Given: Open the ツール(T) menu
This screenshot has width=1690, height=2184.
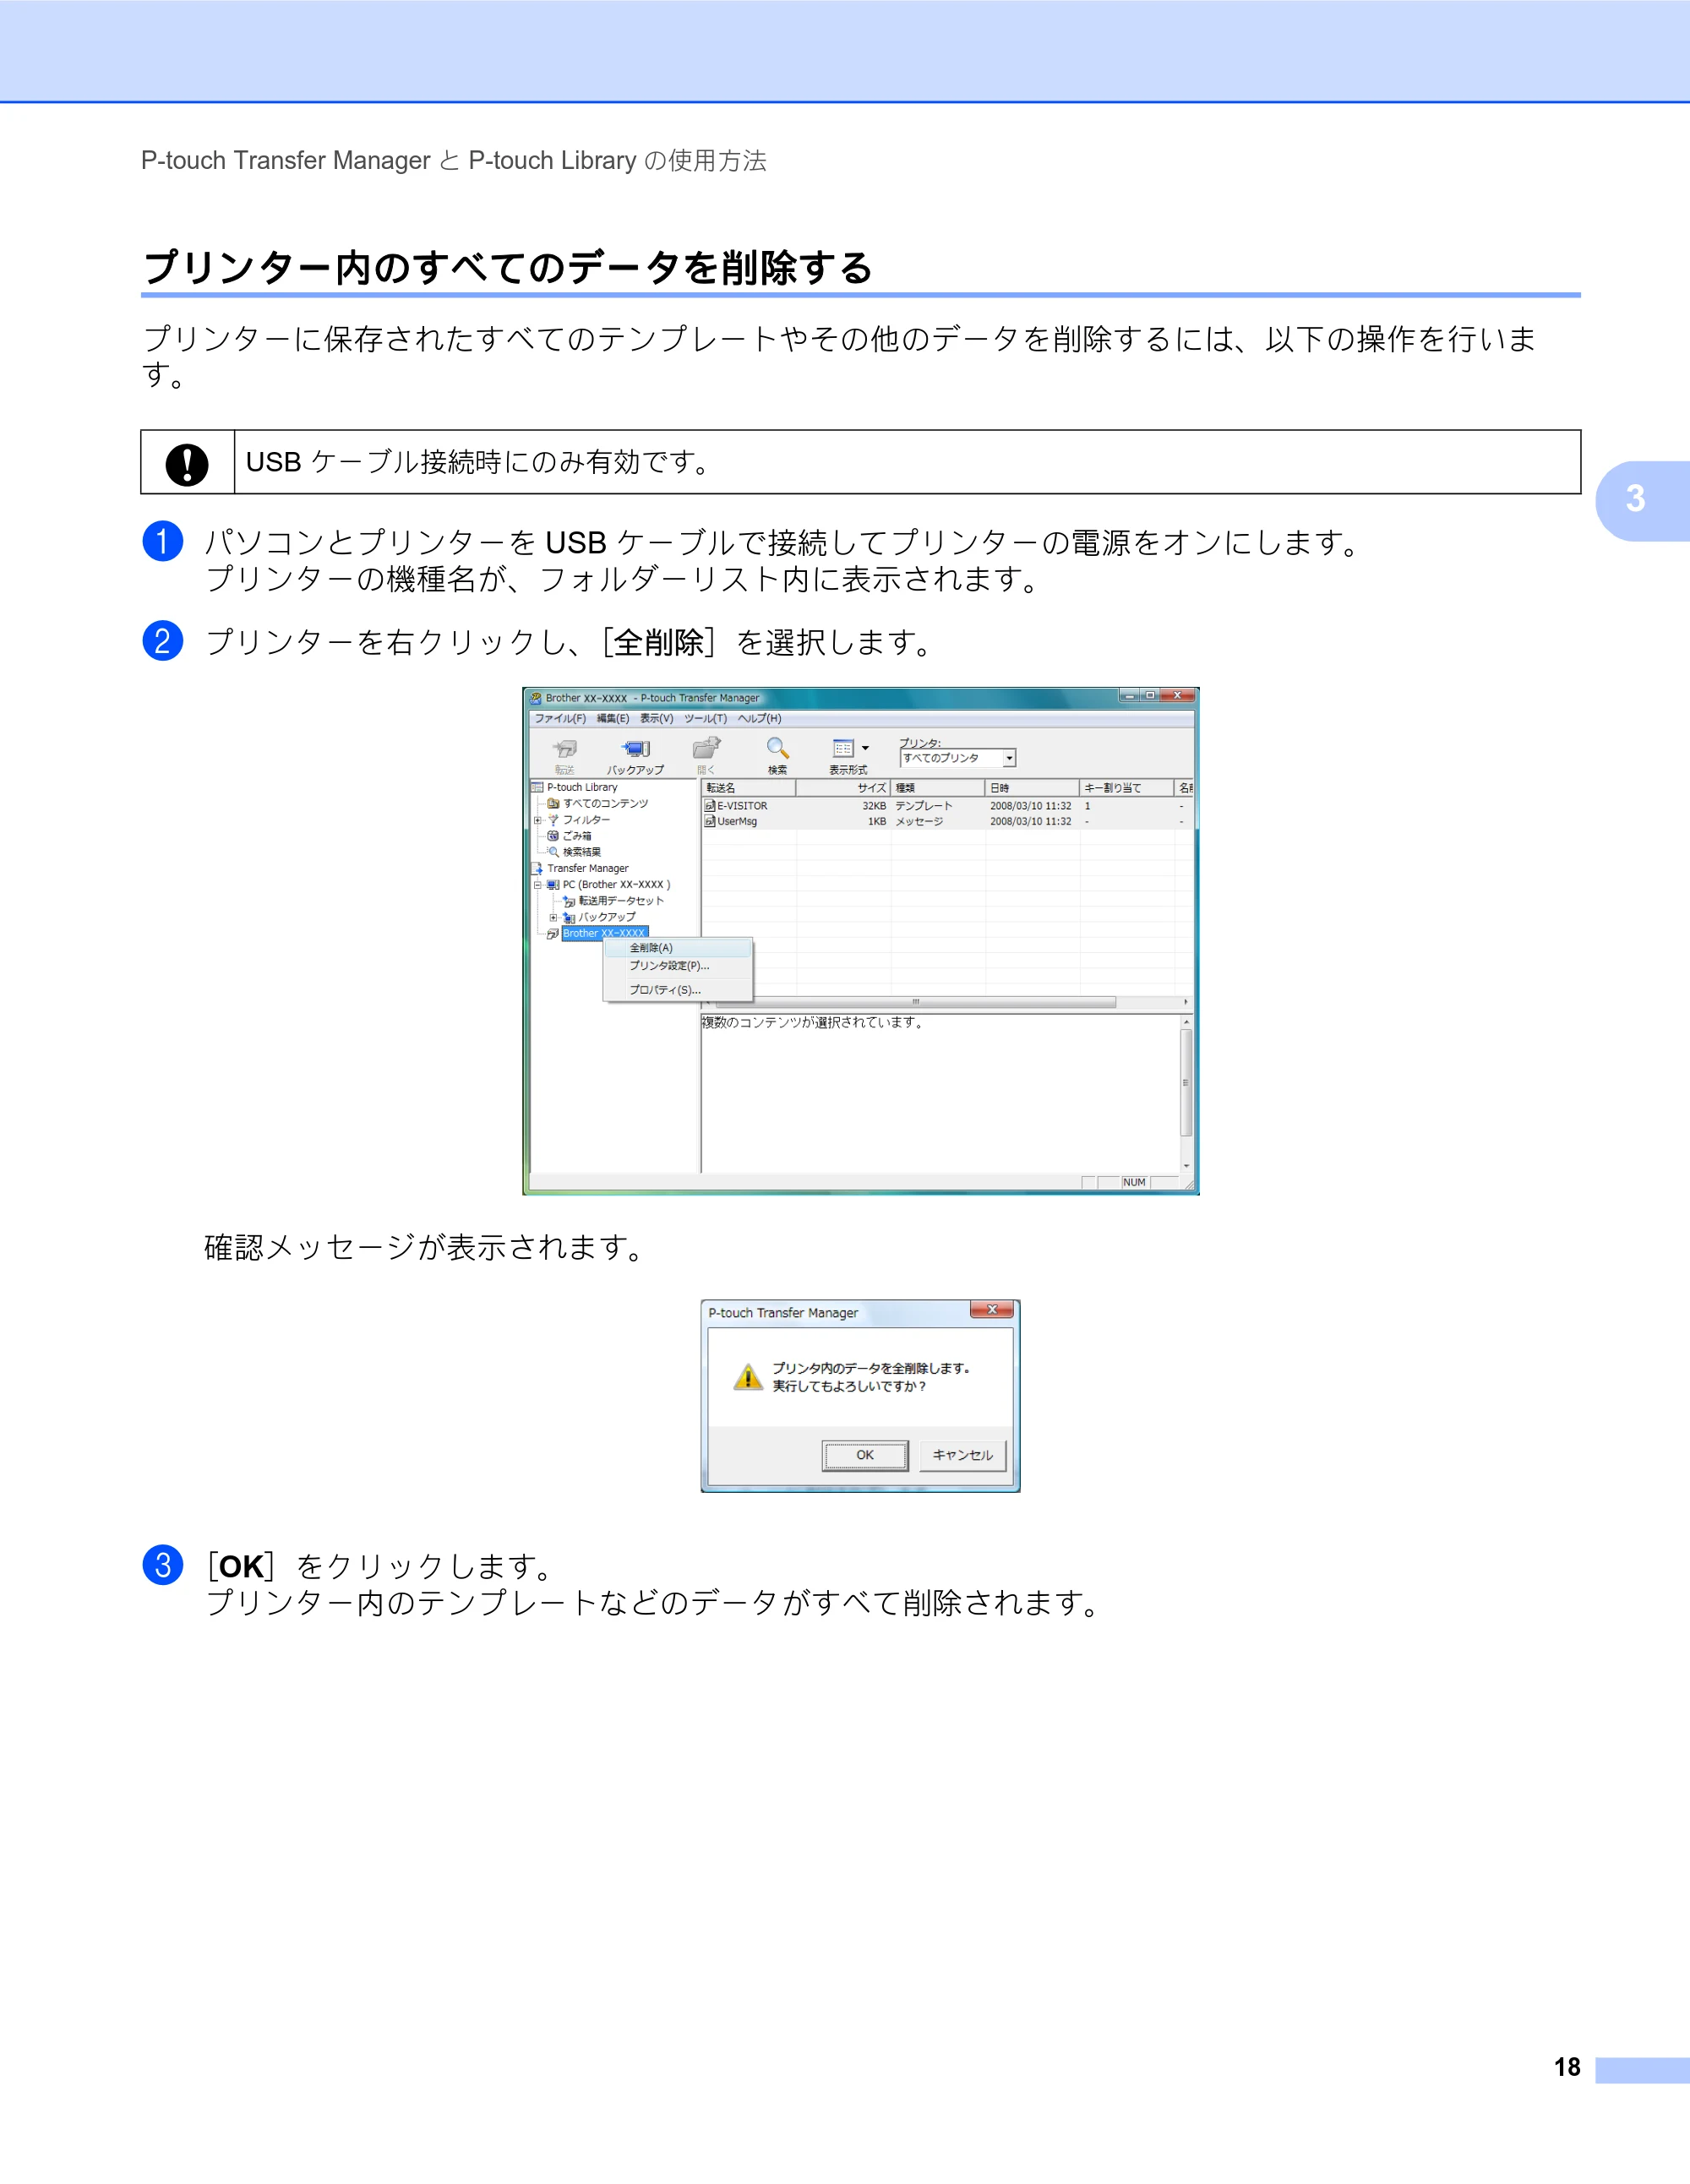Looking at the screenshot, I should [x=705, y=718].
